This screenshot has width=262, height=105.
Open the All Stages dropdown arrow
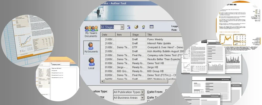click(x=122, y=27)
